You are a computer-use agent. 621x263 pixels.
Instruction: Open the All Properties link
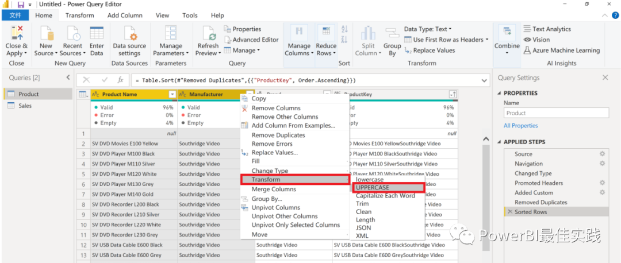[x=520, y=126]
